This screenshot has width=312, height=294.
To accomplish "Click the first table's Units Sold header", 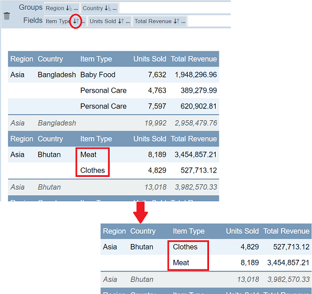I will pyautogui.click(x=150, y=59).
